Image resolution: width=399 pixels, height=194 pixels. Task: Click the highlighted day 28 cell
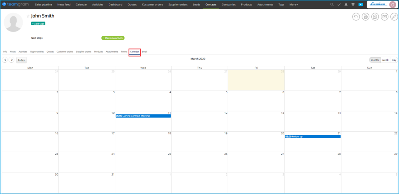coord(256,80)
